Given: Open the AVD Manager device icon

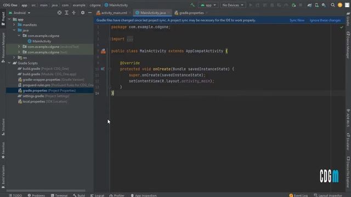Looking at the screenshot, I should (316, 5).
